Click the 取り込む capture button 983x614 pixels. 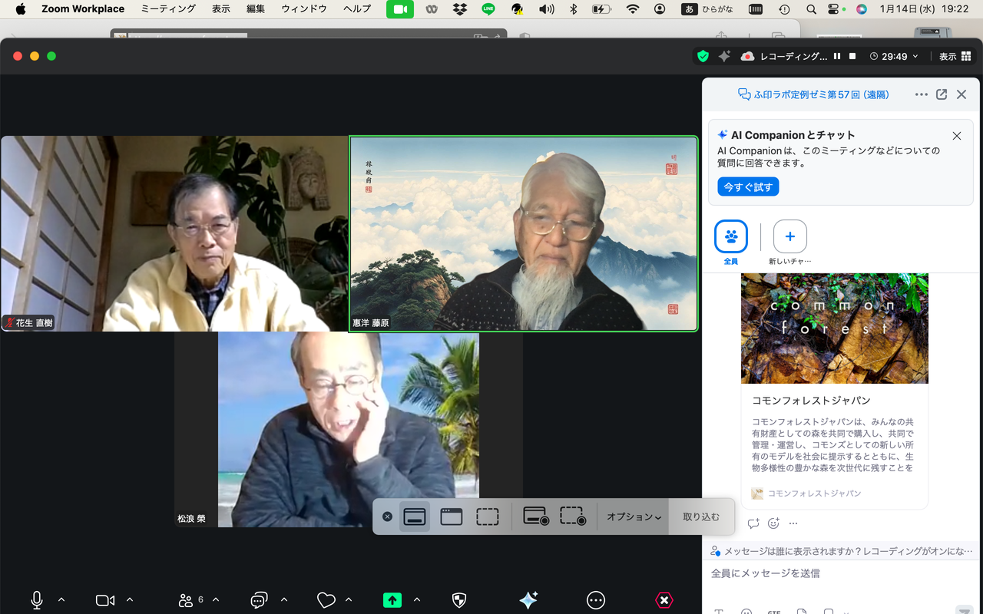[701, 517]
